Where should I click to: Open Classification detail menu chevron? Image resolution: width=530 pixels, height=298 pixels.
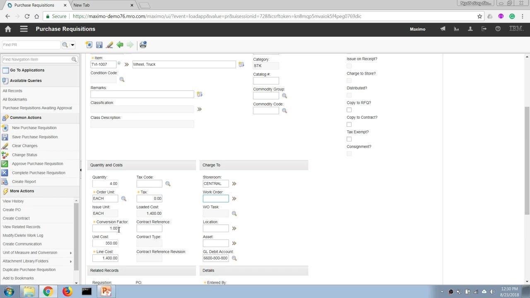pos(199,109)
